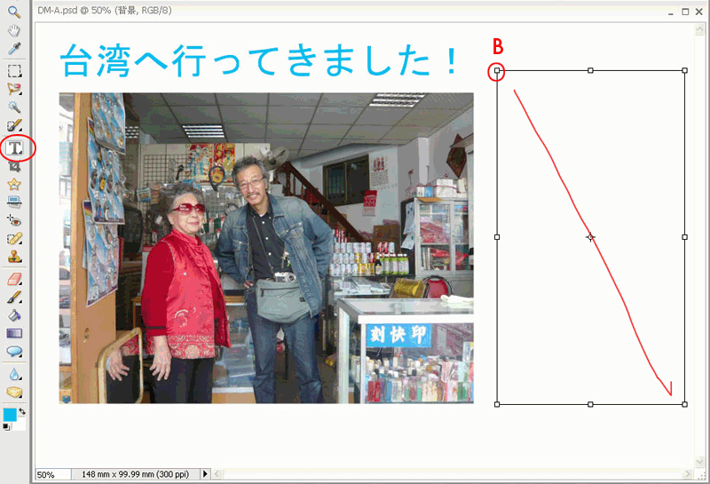Open the cyan foreground color swatch
710x484 pixels.
10,415
